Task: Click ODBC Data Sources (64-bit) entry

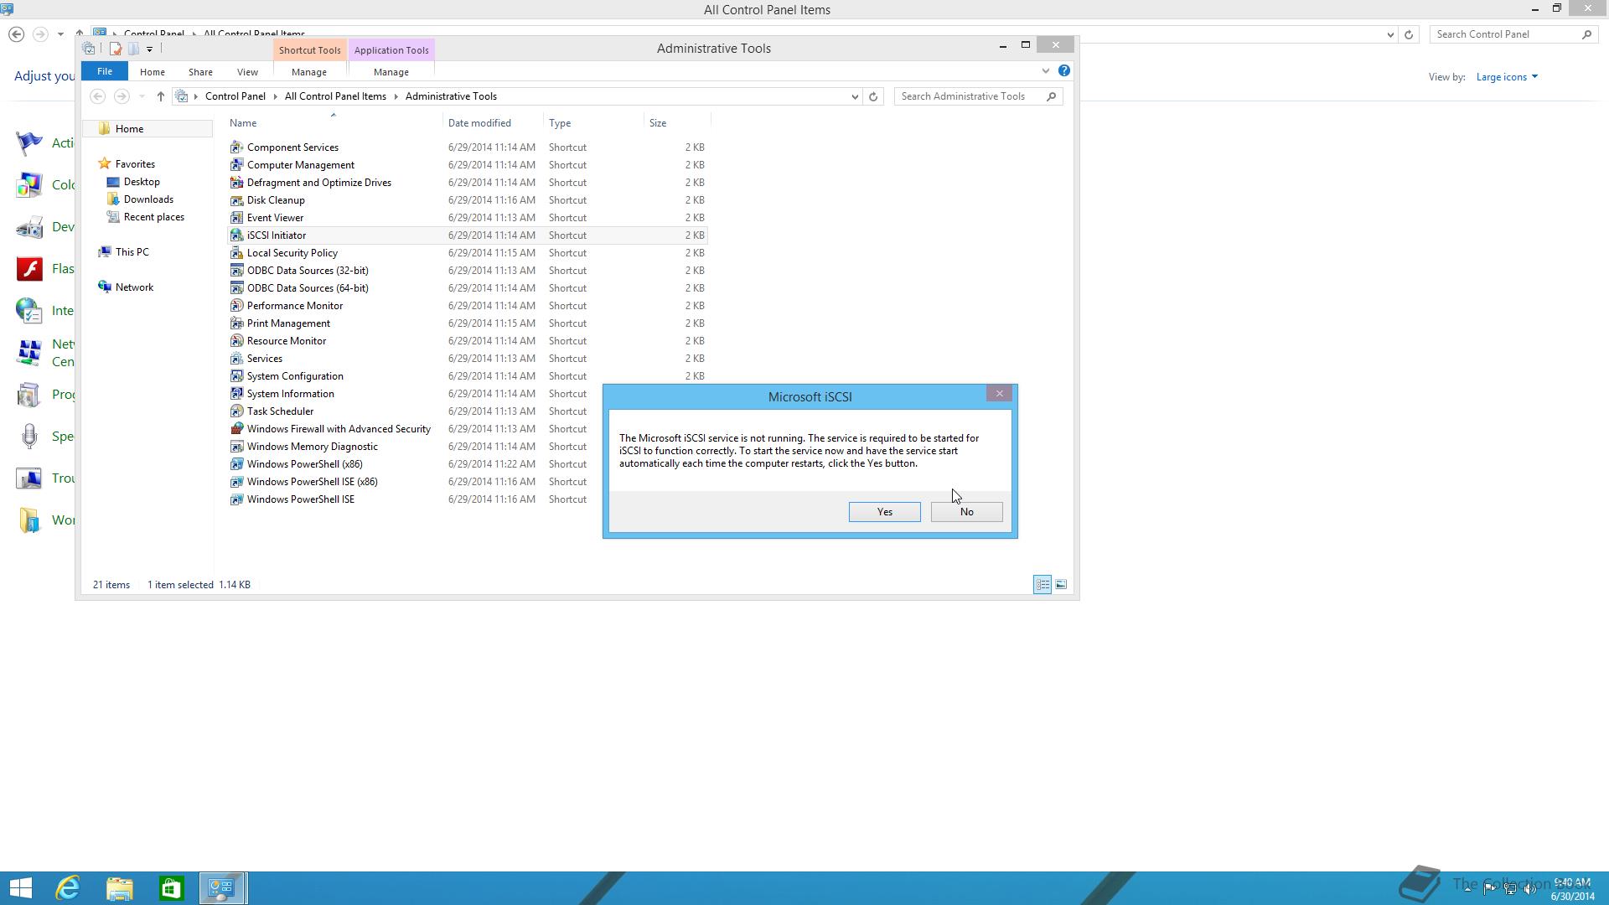Action: [x=308, y=288]
